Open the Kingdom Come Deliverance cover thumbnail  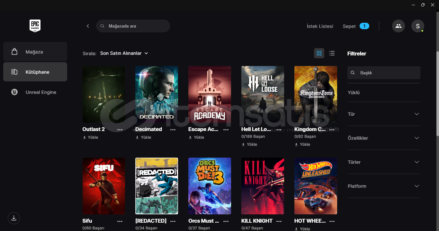(x=316, y=94)
